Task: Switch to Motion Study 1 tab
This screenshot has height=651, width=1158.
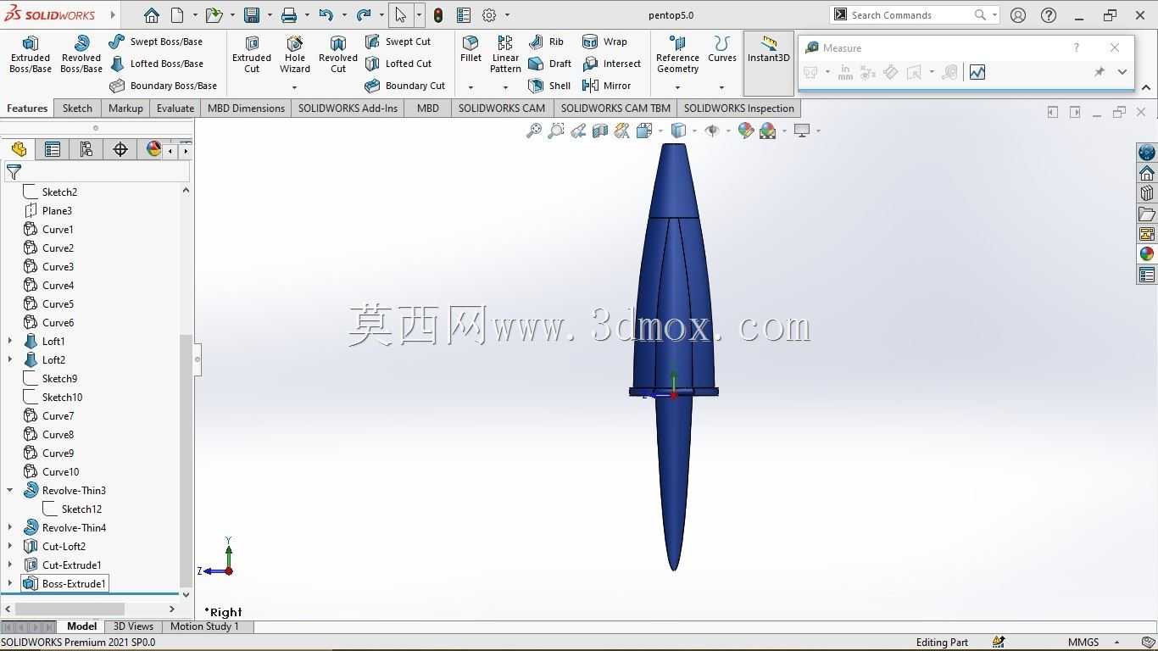Action: click(204, 626)
